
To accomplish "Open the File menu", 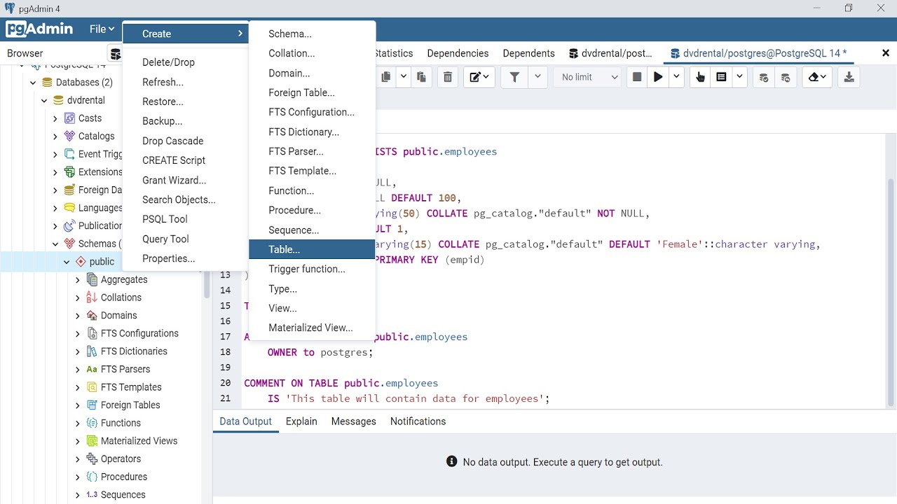I will pos(102,29).
